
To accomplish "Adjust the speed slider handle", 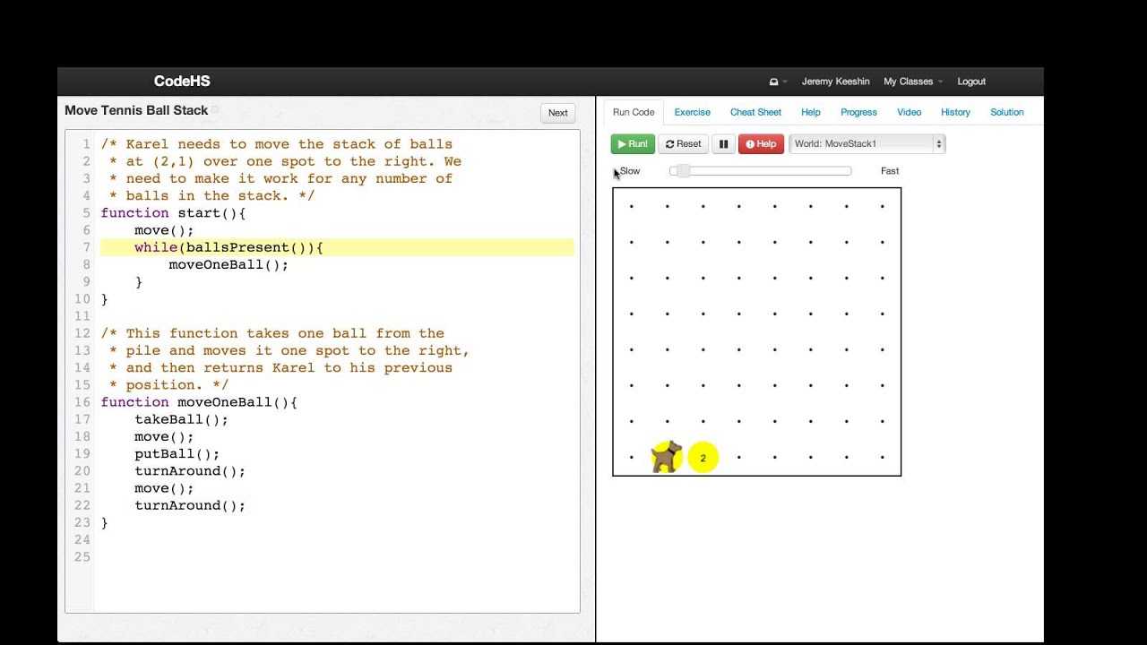I will (683, 170).
